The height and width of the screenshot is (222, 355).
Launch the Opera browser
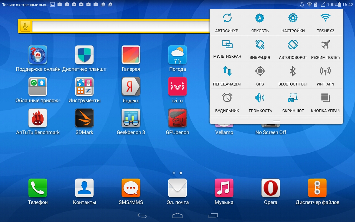pyautogui.click(x=271, y=188)
